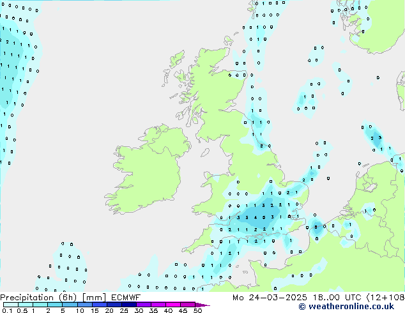The width and height of the screenshot is (405, 313).
Task: Click the purple 30–35 mm legend swatch
Action: click(x=144, y=305)
